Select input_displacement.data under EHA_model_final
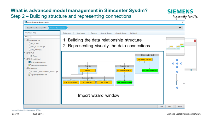 coord(39,65)
